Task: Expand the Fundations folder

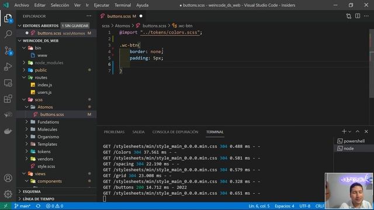Action: coord(26,122)
